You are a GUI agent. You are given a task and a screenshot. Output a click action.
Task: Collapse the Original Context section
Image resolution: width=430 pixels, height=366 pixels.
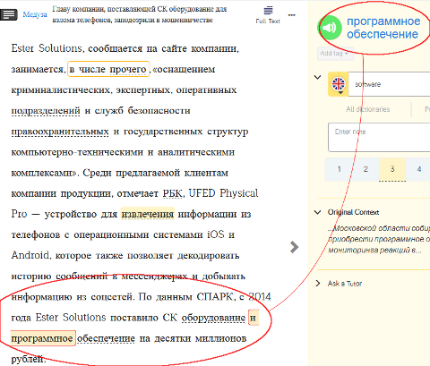(318, 212)
